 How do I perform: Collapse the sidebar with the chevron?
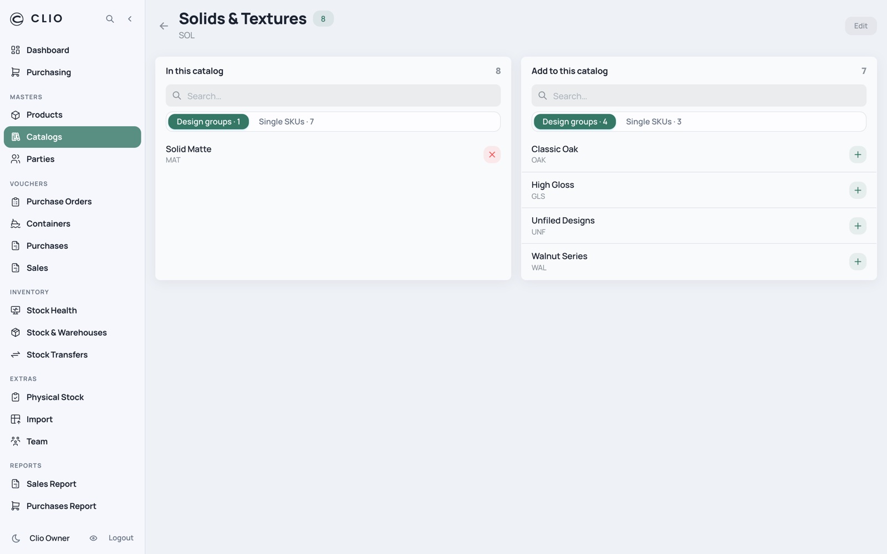[x=130, y=19]
